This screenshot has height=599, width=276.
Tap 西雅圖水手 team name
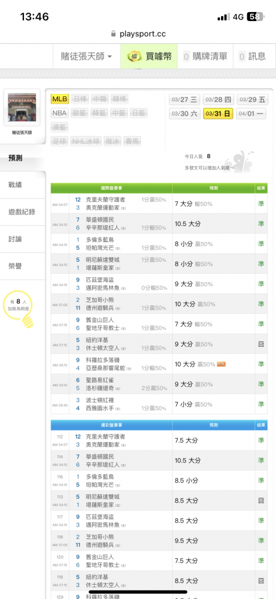[x=100, y=408]
